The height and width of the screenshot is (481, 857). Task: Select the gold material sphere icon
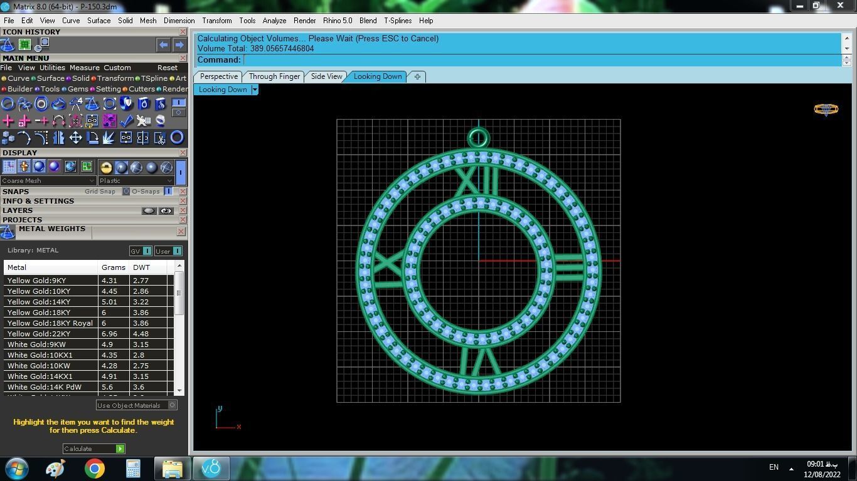tap(106, 167)
